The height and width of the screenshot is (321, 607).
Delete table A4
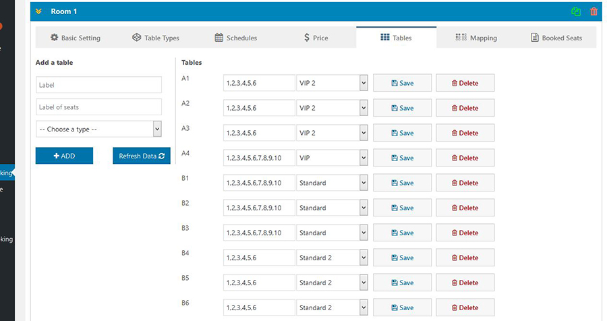pos(465,158)
